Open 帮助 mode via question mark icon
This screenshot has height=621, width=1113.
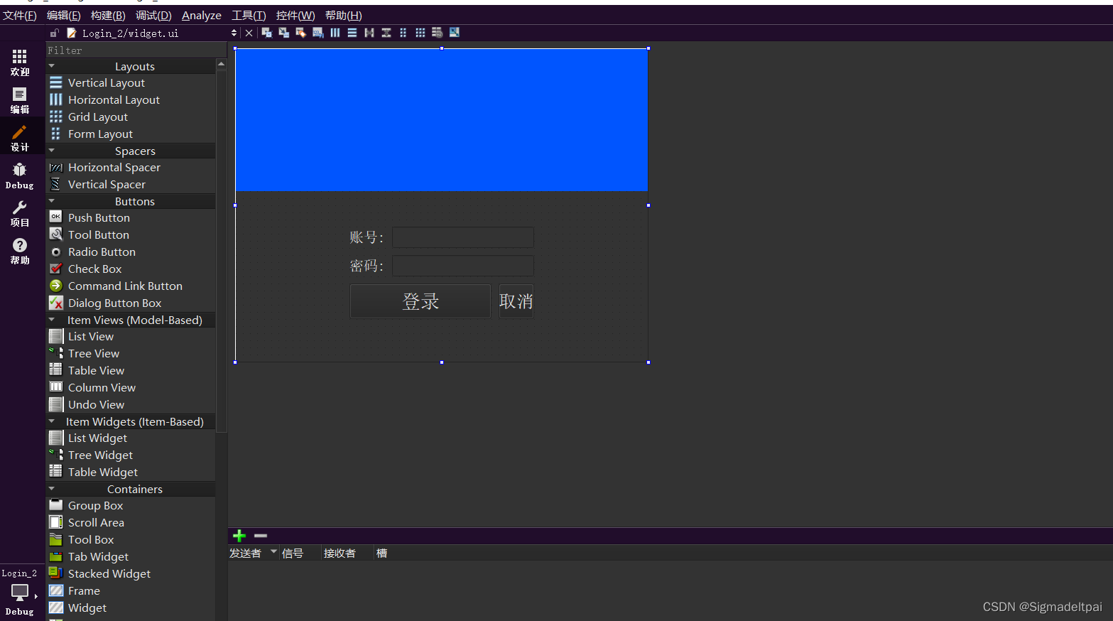coord(19,249)
